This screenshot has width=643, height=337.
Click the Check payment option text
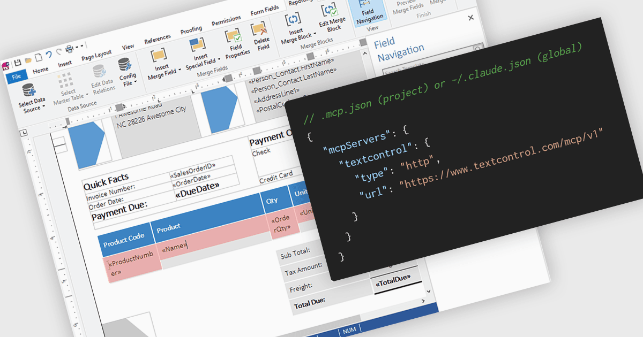tap(261, 152)
